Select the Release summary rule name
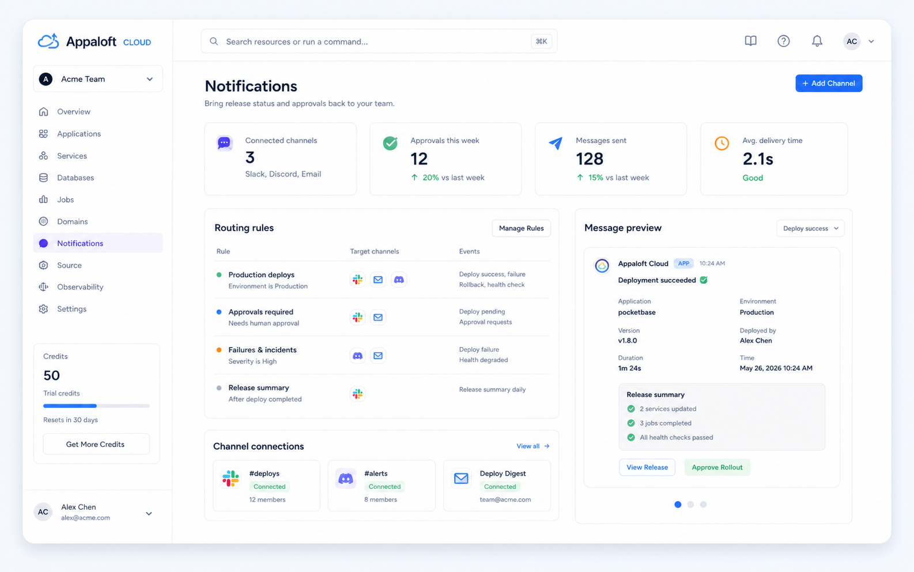The image size is (914, 572). 259,388
